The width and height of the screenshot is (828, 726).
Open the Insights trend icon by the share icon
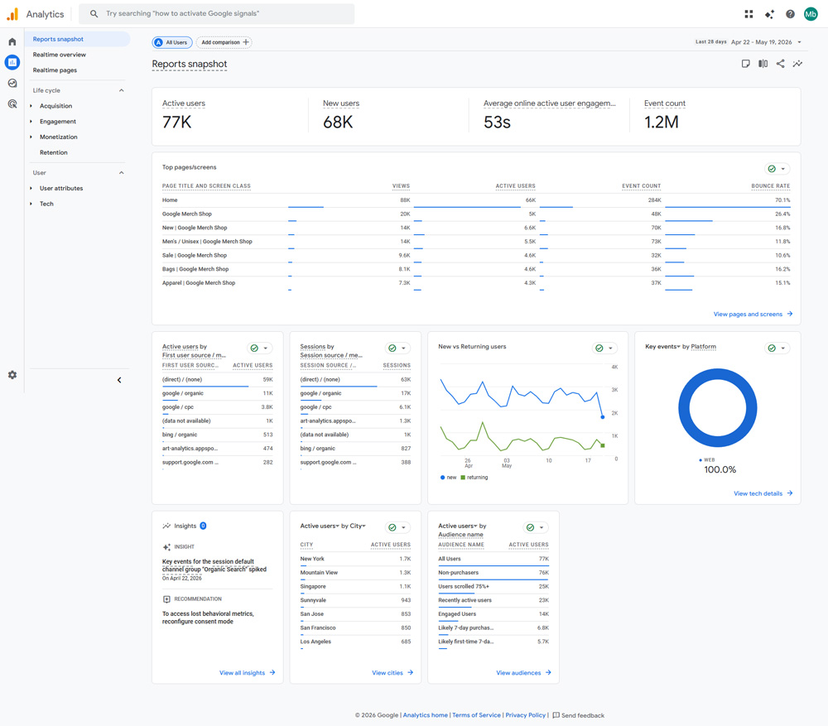click(x=797, y=64)
